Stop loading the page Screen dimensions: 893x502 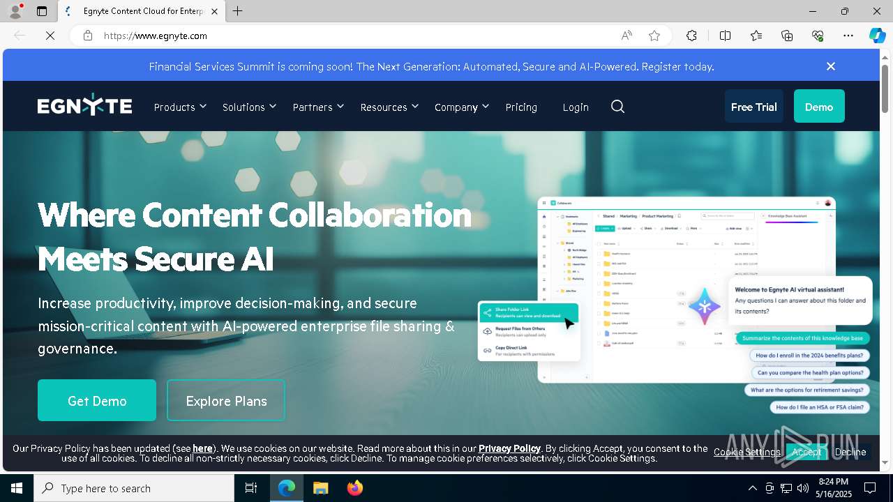(x=50, y=36)
